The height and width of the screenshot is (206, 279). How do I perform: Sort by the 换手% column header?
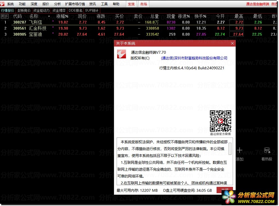200,16
